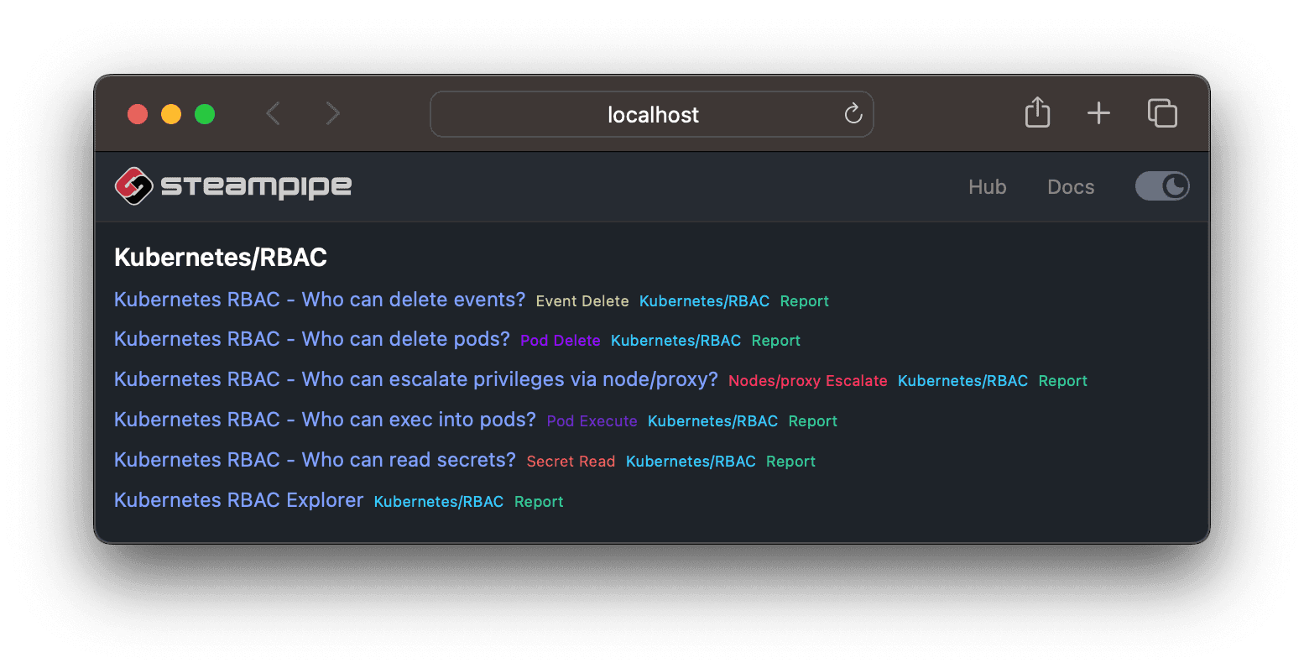Click the page reload icon in the address bar
This screenshot has width=1304, height=668.
[853, 114]
